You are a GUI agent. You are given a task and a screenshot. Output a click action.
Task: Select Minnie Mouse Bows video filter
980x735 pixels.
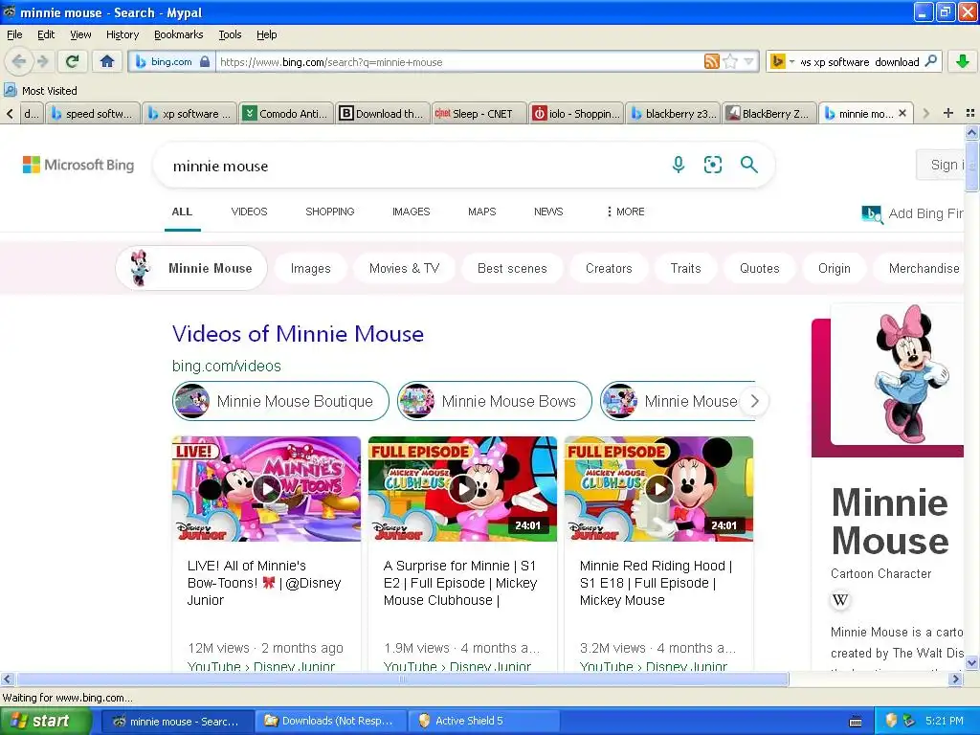pos(495,401)
